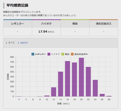Screen dimensions: 121x111
Task: Click the bar at 14 km/L
Action: point(60,84)
